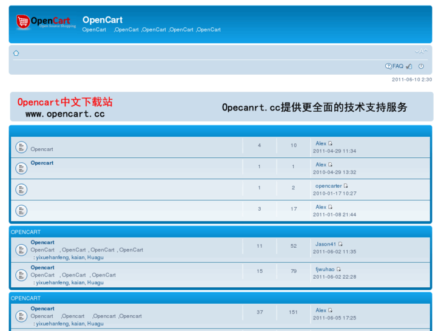Image resolution: width=441 pixels, height=331 pixels.
Task: Click forum icon in the fjwuhao row
Action: (21, 275)
